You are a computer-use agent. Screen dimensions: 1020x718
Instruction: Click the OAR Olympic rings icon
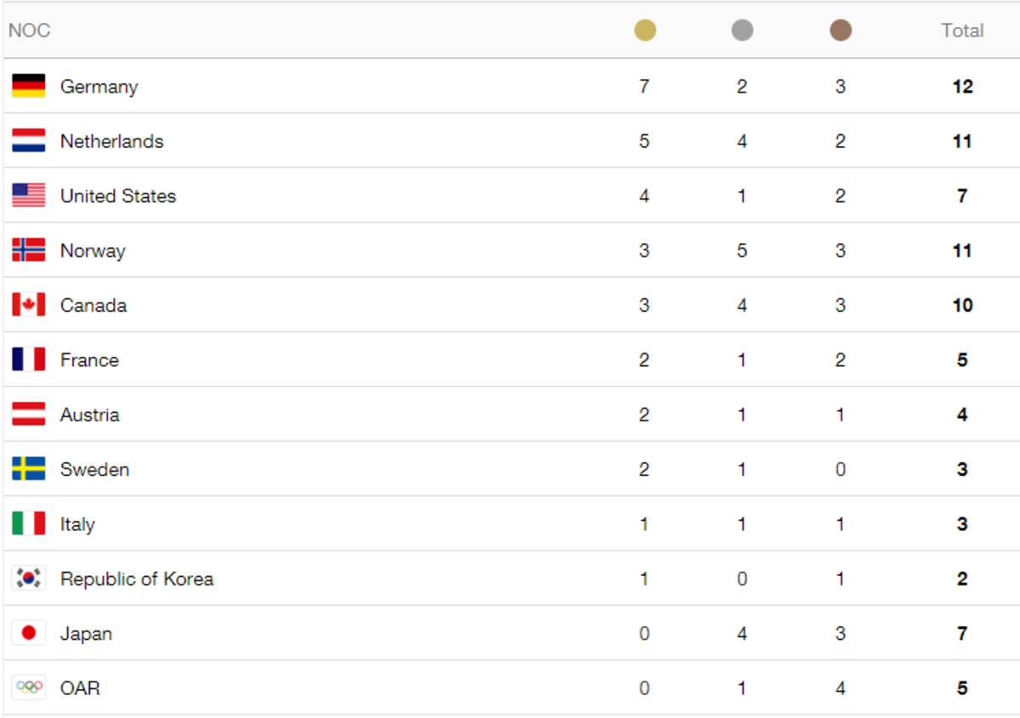click(x=29, y=687)
